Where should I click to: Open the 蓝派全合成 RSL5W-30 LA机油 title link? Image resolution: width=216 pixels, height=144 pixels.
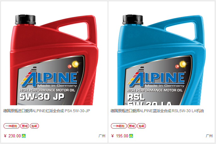coord(157,111)
